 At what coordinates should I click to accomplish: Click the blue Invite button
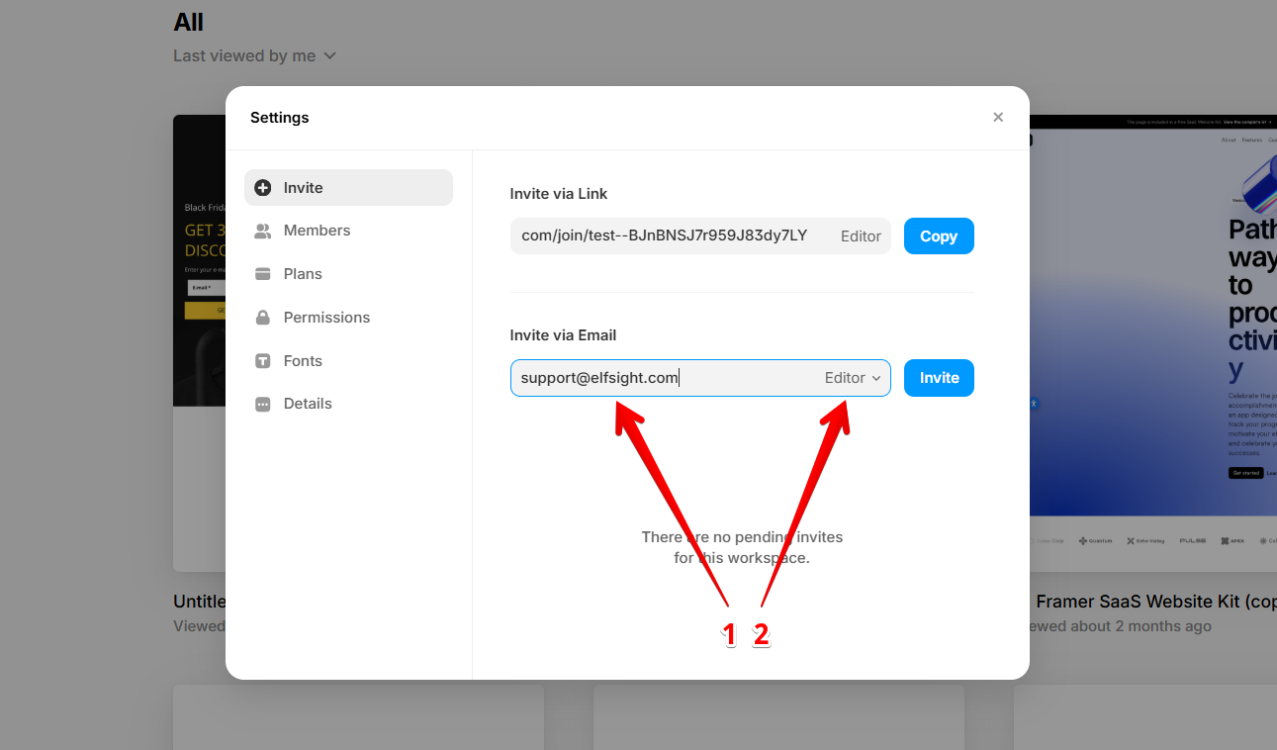pyautogui.click(x=939, y=378)
